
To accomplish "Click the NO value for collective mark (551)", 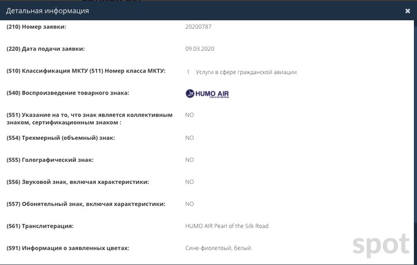I will click(x=189, y=115).
